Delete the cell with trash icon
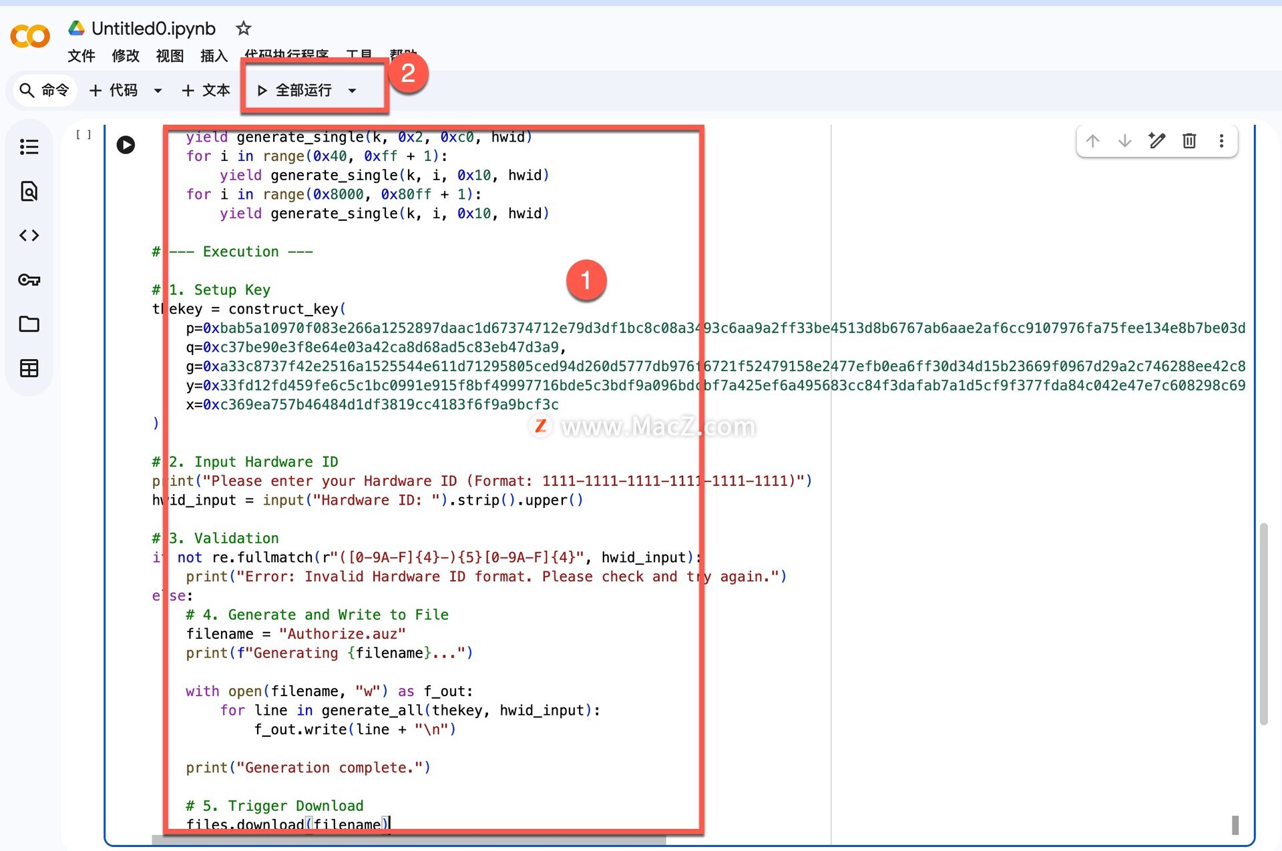This screenshot has height=851, width=1282. (x=1189, y=141)
